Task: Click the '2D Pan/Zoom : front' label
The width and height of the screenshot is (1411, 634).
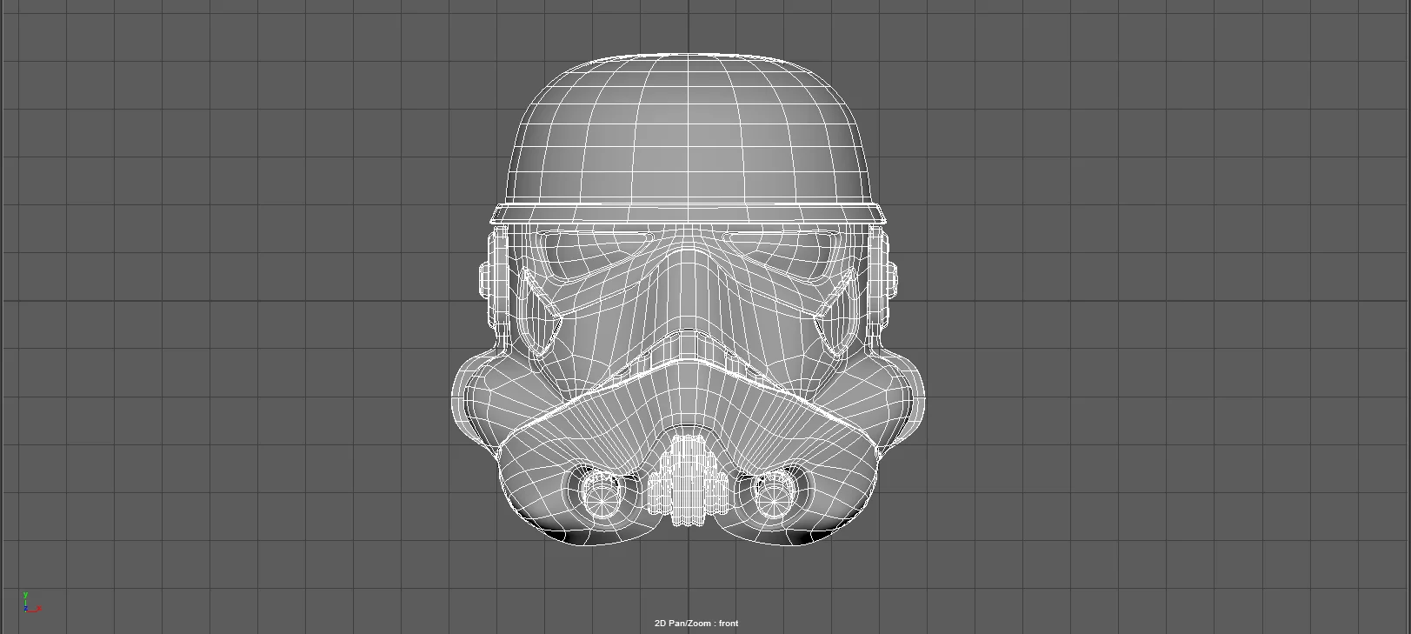Action: pos(696,623)
